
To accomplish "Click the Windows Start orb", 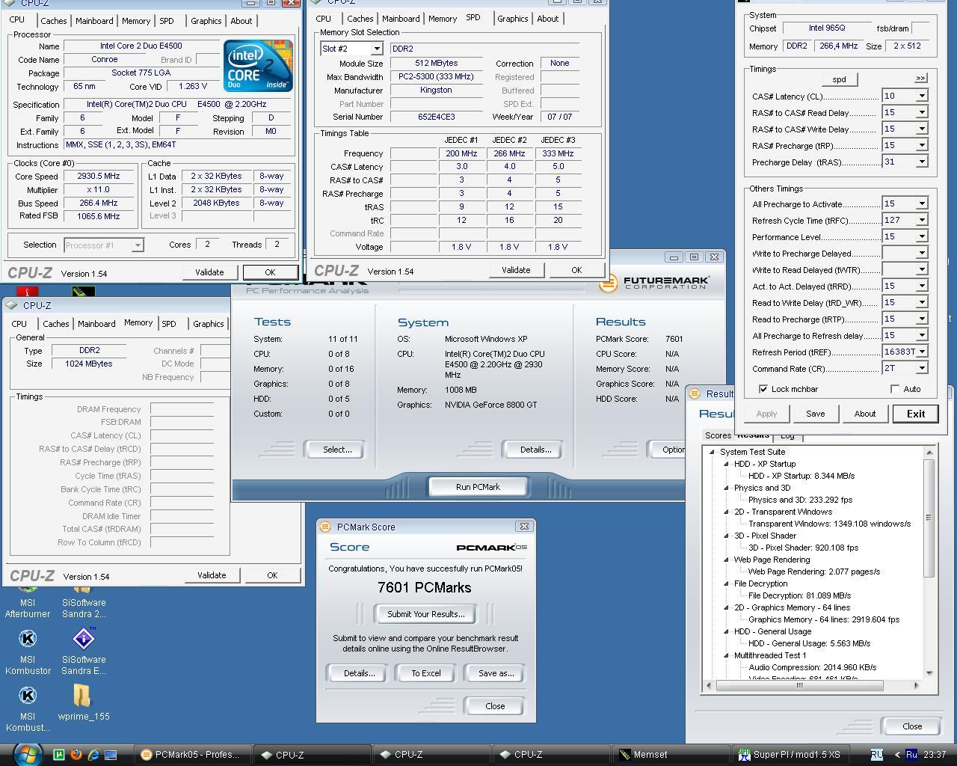I will (x=28, y=754).
